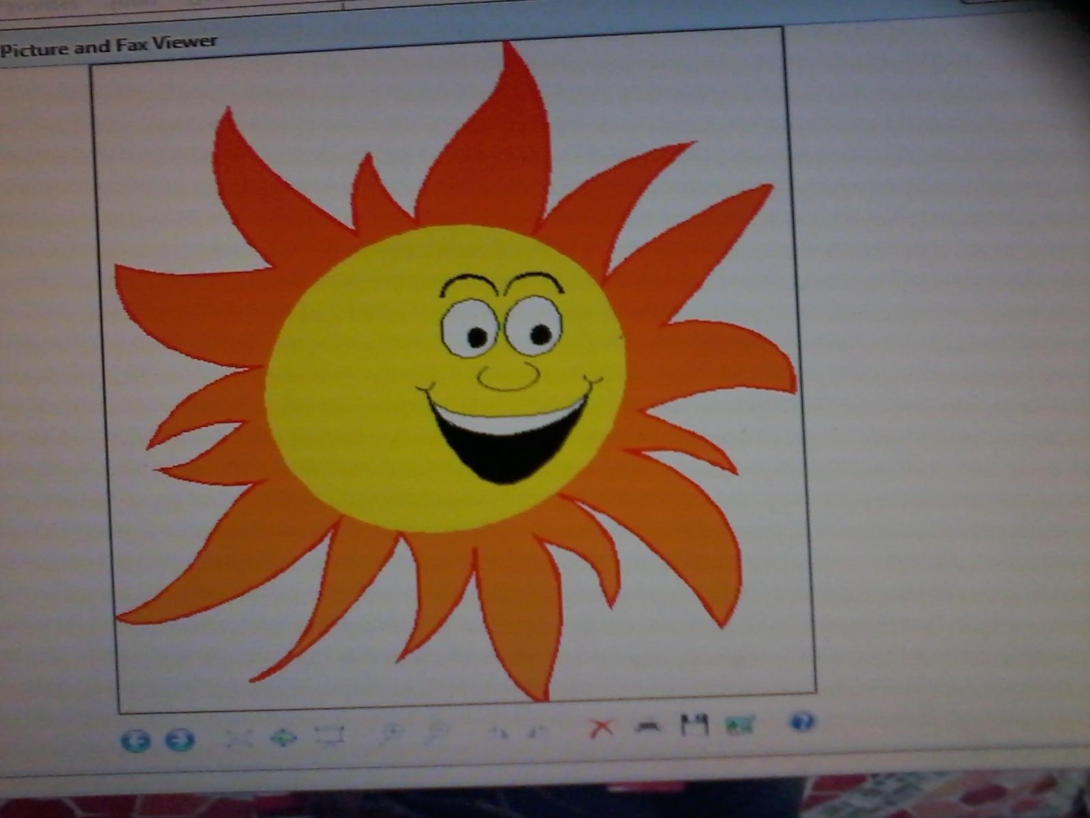Rotate the picture counterclockwise

(x=538, y=731)
